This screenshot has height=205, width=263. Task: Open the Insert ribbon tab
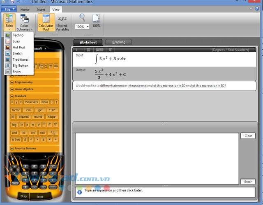pyautogui.click(x=41, y=9)
